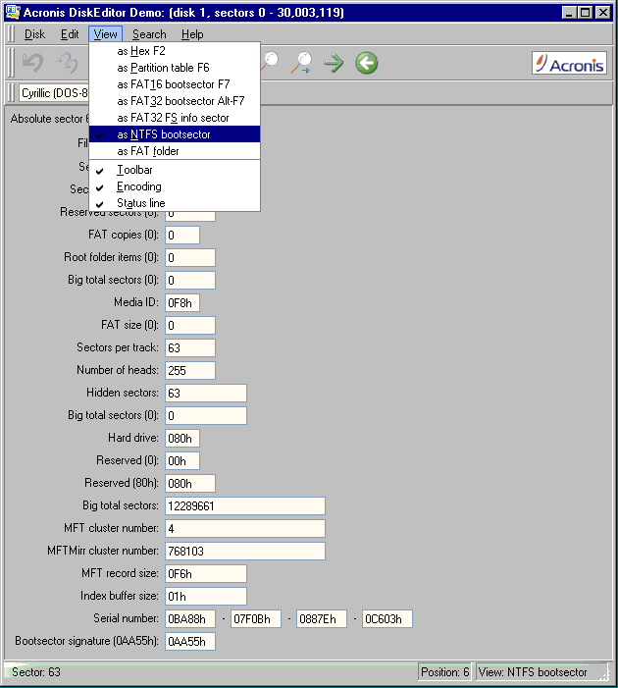Open the Help menu

(x=192, y=34)
